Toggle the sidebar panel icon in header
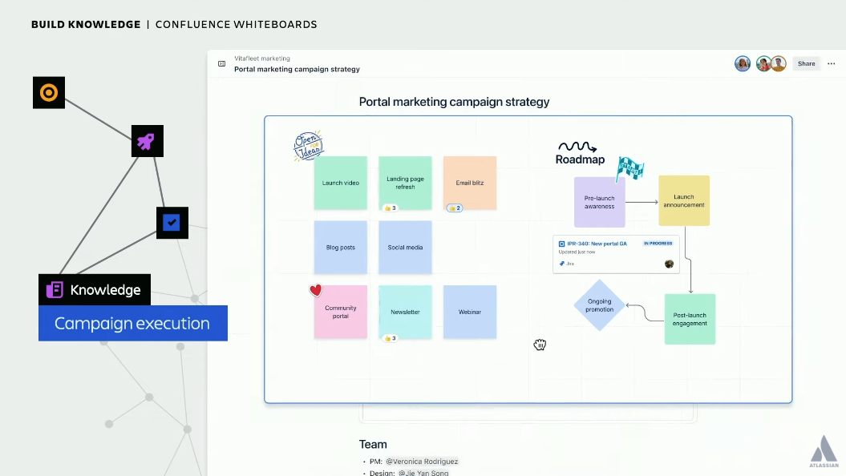 coord(222,63)
